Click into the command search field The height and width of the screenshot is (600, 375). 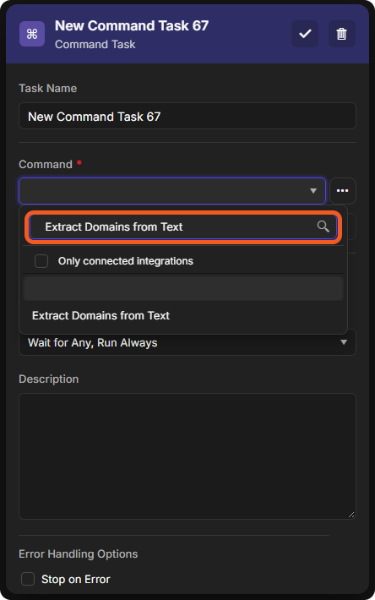[x=183, y=227]
